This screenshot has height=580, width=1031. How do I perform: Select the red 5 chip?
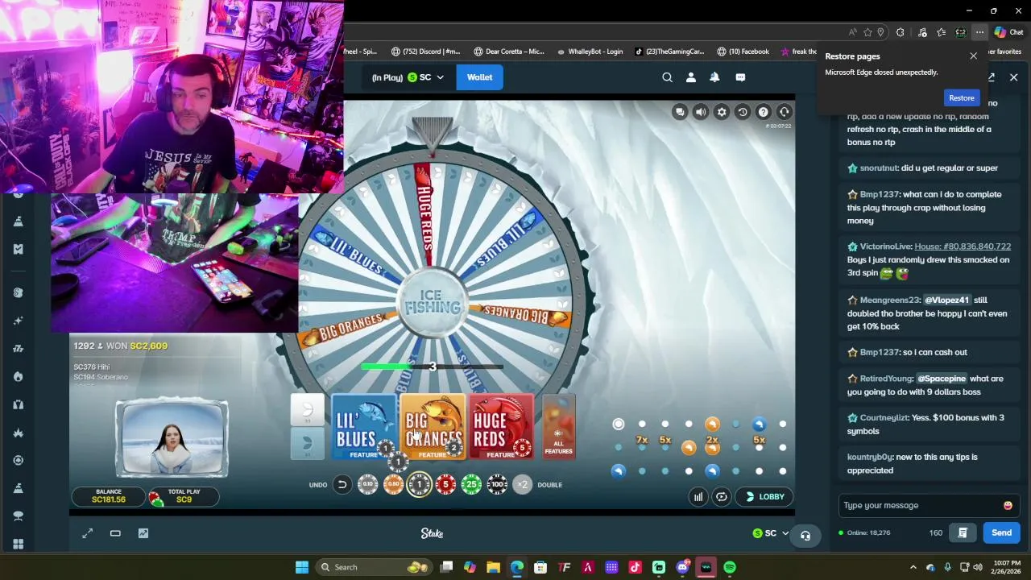coord(445,484)
